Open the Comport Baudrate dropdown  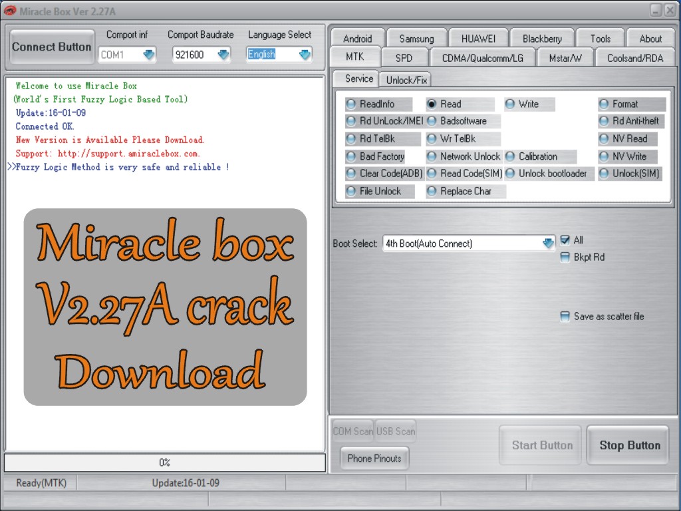pos(223,55)
